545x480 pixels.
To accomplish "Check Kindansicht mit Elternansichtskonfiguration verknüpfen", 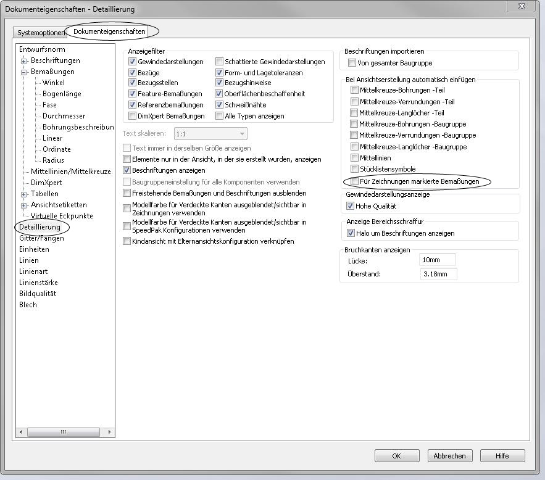I will 127,241.
